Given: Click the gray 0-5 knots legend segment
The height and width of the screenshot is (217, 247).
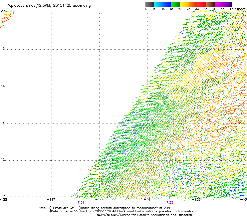Looking at the screenshot, I should (x=150, y=4).
